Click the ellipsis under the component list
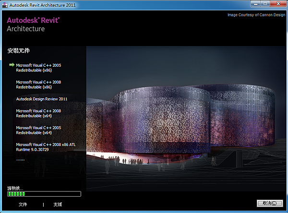 [20, 160]
